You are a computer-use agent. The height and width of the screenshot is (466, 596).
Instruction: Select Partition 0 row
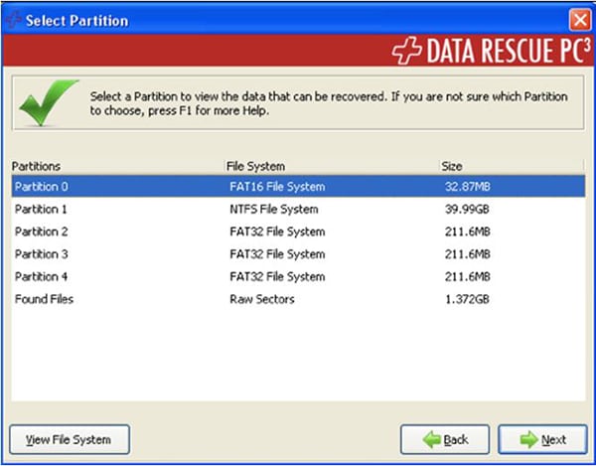coord(298,186)
